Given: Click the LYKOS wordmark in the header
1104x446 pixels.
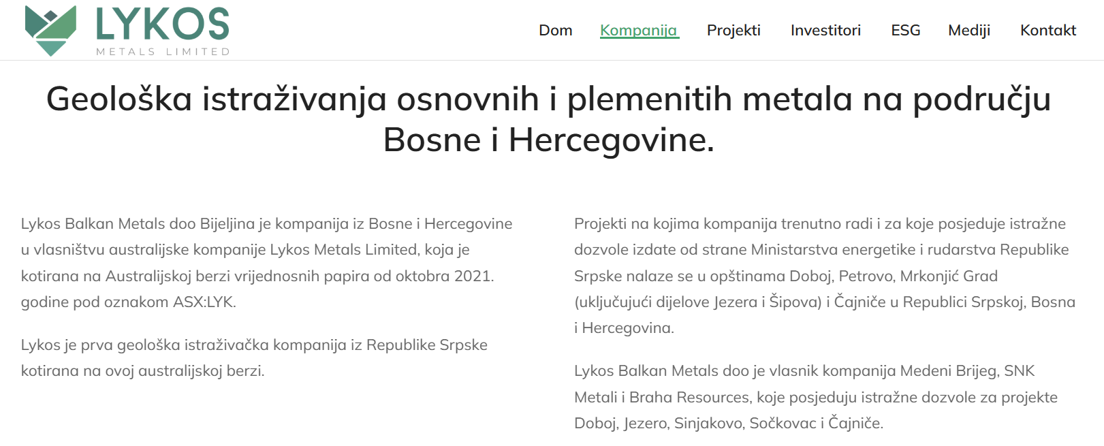Looking at the screenshot, I should tap(162, 25).
